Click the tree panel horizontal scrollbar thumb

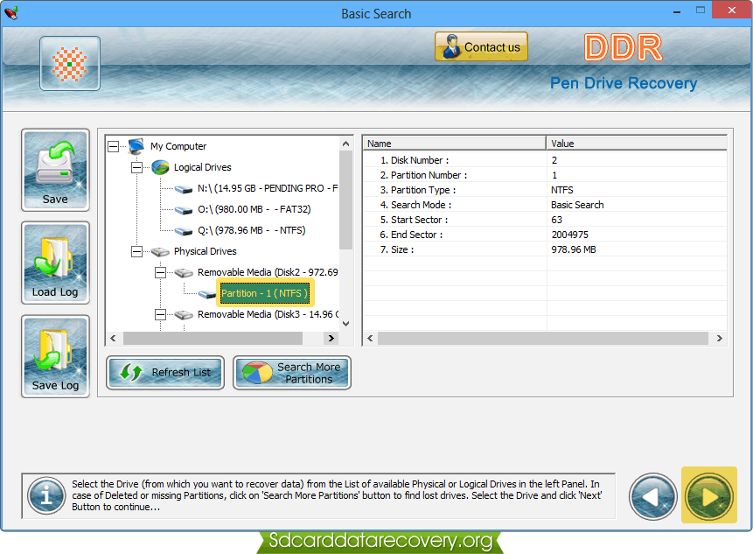[213, 338]
